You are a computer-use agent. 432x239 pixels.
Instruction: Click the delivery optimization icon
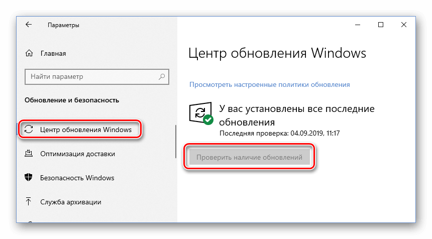29,153
